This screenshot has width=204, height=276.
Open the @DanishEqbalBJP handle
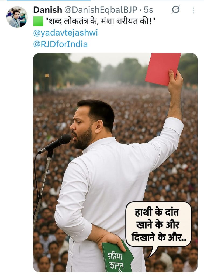(101, 10)
